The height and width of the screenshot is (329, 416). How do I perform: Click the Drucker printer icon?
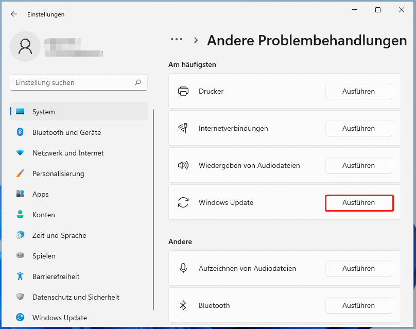(183, 91)
